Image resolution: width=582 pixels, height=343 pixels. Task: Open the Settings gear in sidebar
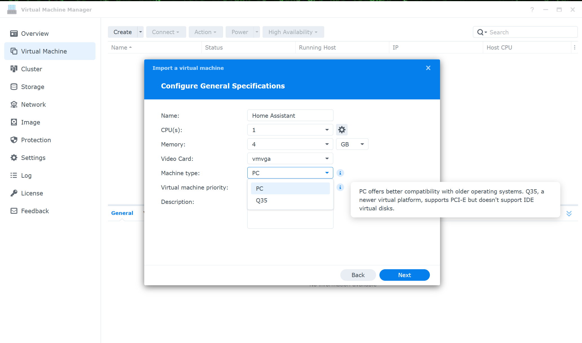tap(14, 158)
